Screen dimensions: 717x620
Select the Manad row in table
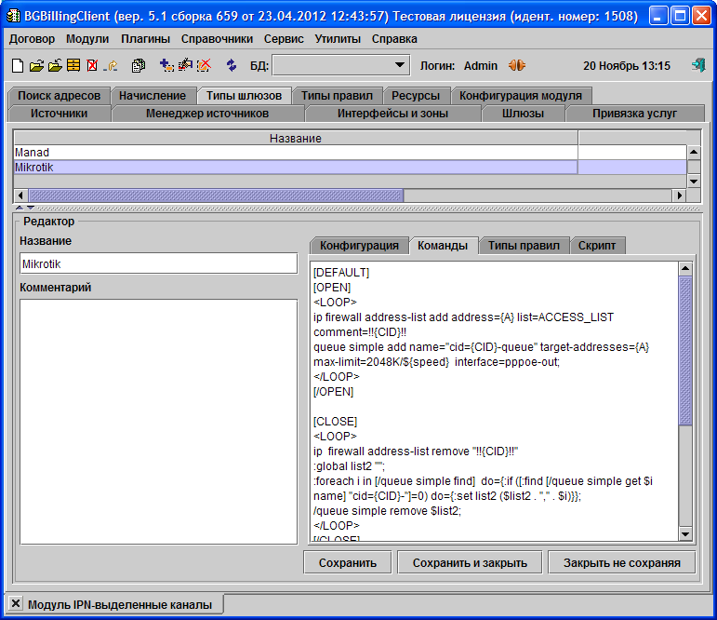pos(351,153)
